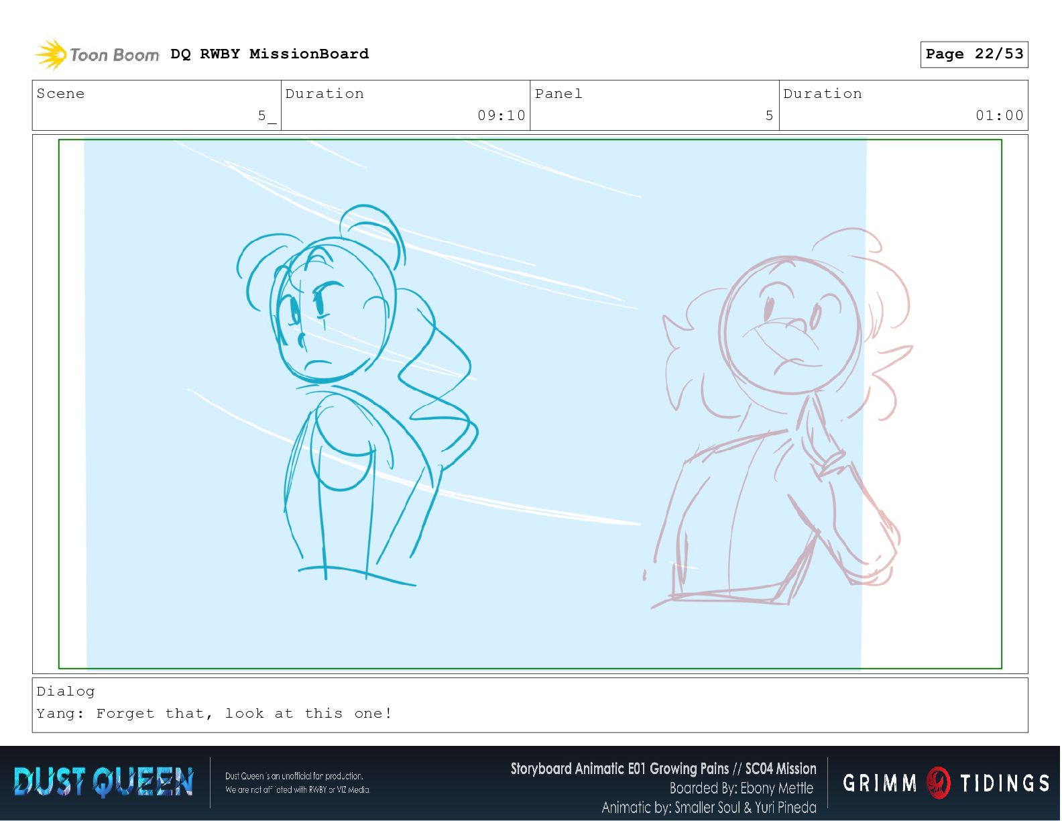The height and width of the screenshot is (821, 1062).
Task: Click the panel Duration value '01:00'
Action: [x=1000, y=115]
